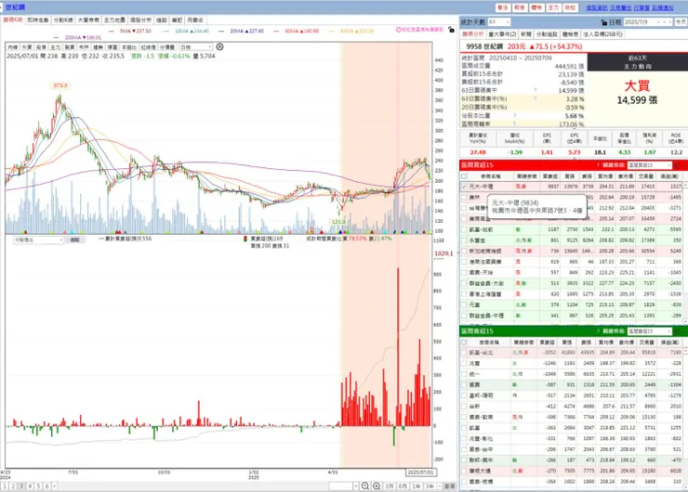Open 日線 period dropdown in chart toolbar
688x492 pixels.
click(x=195, y=46)
